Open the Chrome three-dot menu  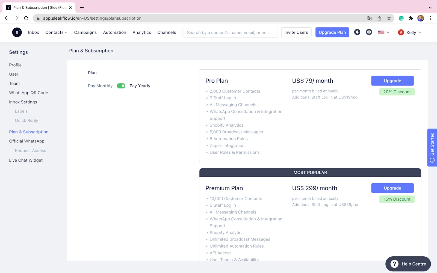tap(430, 18)
